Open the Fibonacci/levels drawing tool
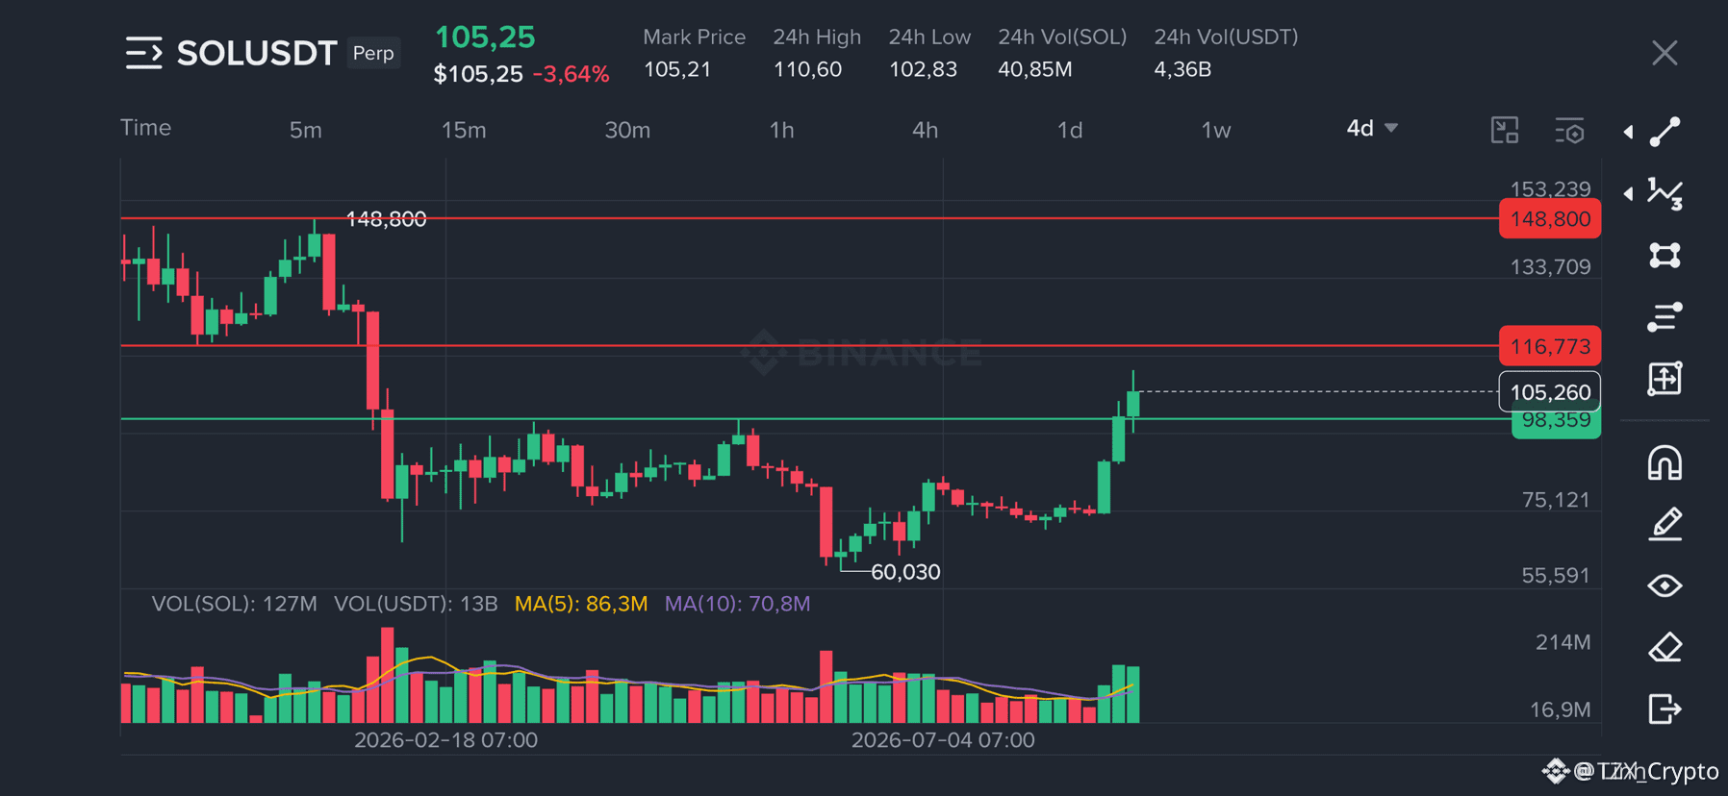 coord(1664,316)
